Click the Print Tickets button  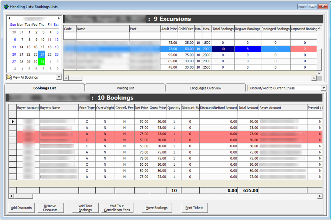click(194, 208)
